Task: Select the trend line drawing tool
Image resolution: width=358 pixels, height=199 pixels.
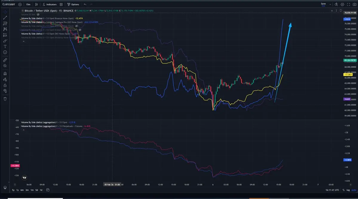Action: coord(5,18)
